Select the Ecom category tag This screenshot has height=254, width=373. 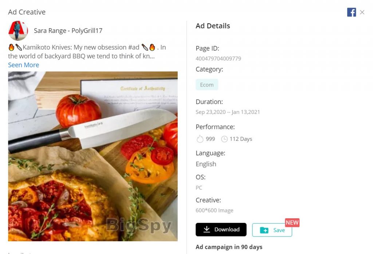[x=207, y=85]
